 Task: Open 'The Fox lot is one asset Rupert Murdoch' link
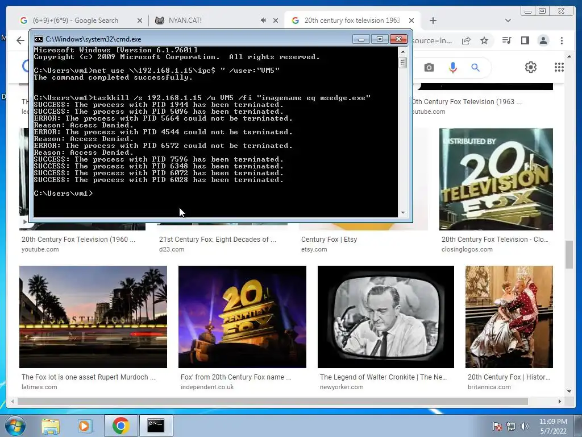coord(88,377)
